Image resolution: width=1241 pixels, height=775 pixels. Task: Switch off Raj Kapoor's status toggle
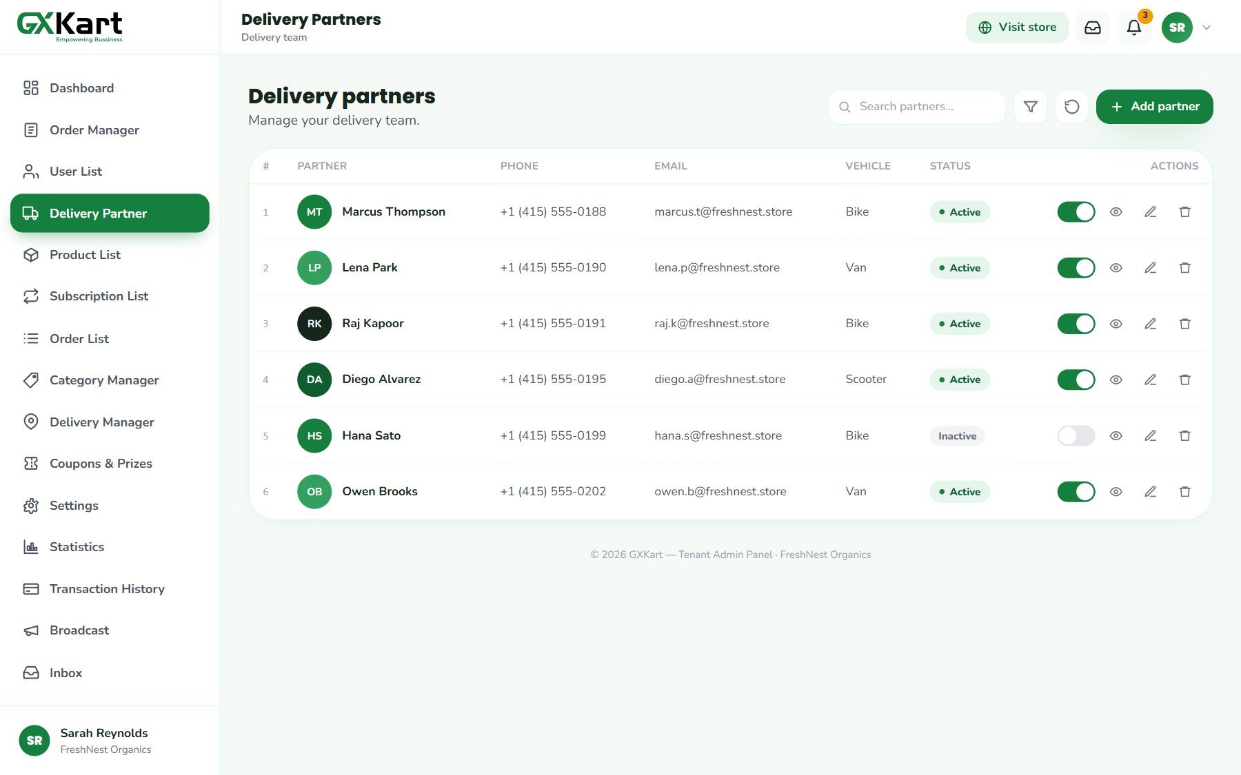click(x=1076, y=324)
